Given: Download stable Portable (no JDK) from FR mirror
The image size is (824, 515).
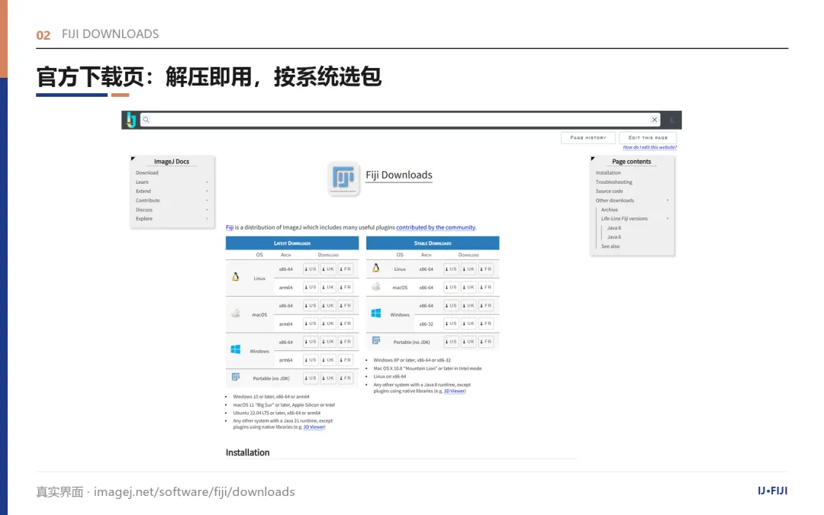Looking at the screenshot, I should (485, 342).
